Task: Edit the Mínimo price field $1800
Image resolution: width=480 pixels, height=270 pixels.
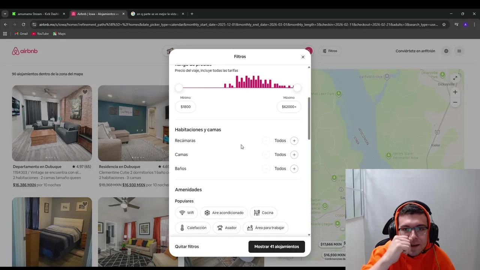Action: click(x=186, y=107)
